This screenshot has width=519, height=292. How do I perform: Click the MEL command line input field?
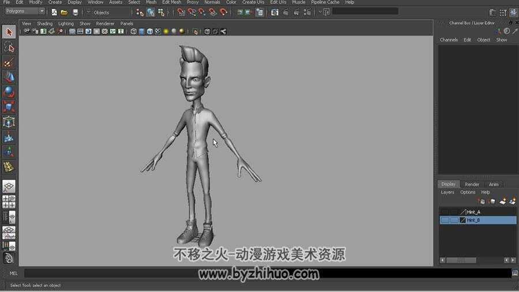pyautogui.click(x=268, y=273)
